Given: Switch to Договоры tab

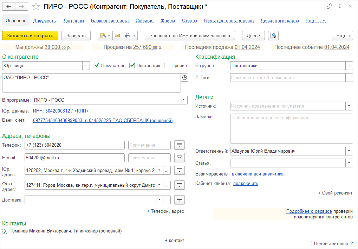Looking at the screenshot, I should coord(74,21).
